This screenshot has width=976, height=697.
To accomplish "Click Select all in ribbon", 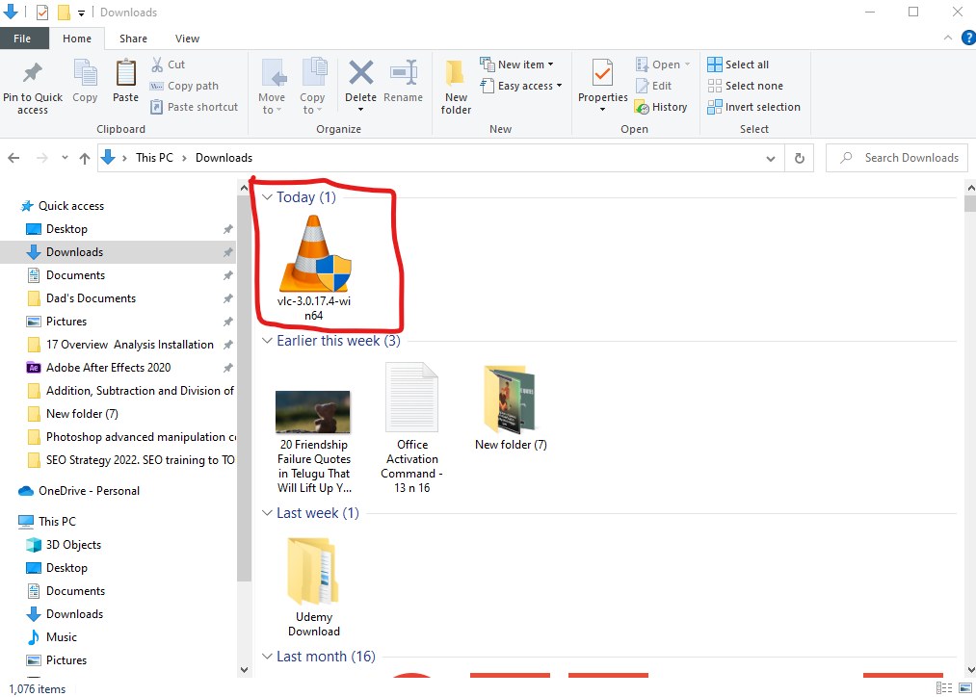I will click(738, 65).
